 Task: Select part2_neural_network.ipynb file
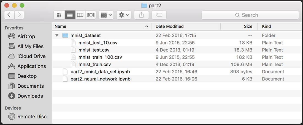(x=100, y=79)
